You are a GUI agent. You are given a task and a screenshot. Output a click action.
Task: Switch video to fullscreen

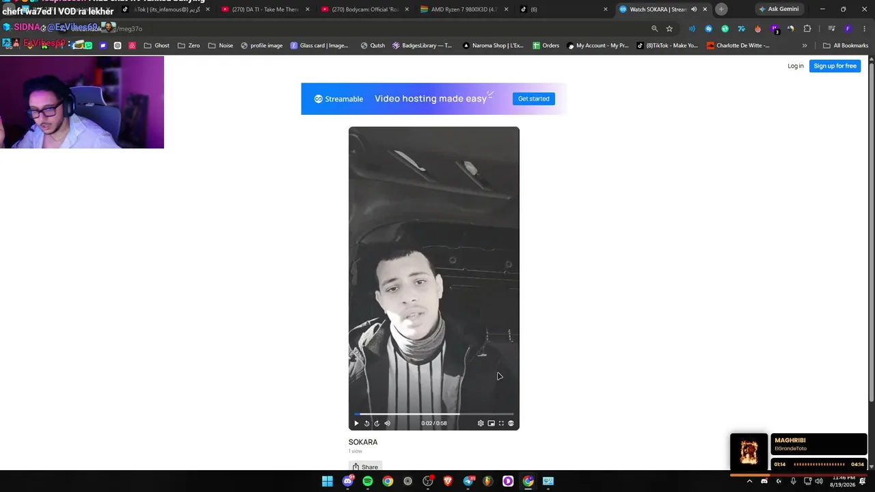(x=501, y=424)
